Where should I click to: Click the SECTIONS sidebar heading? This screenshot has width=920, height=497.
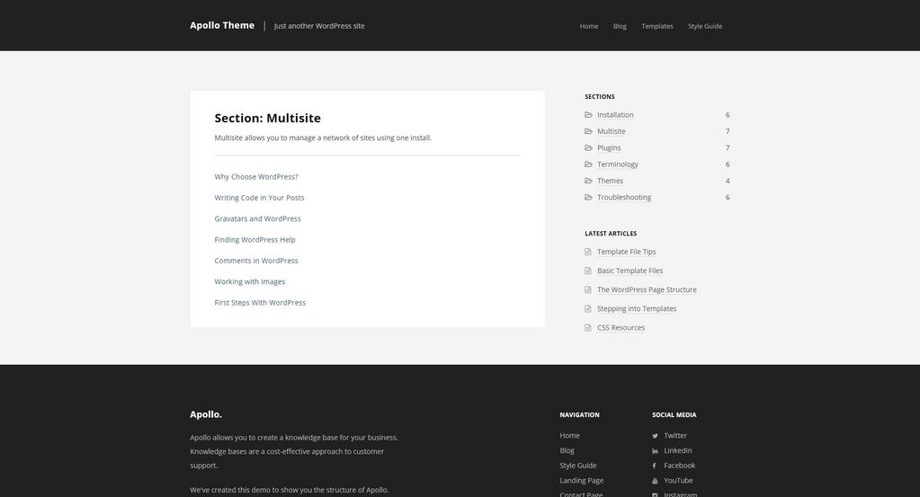tap(600, 97)
